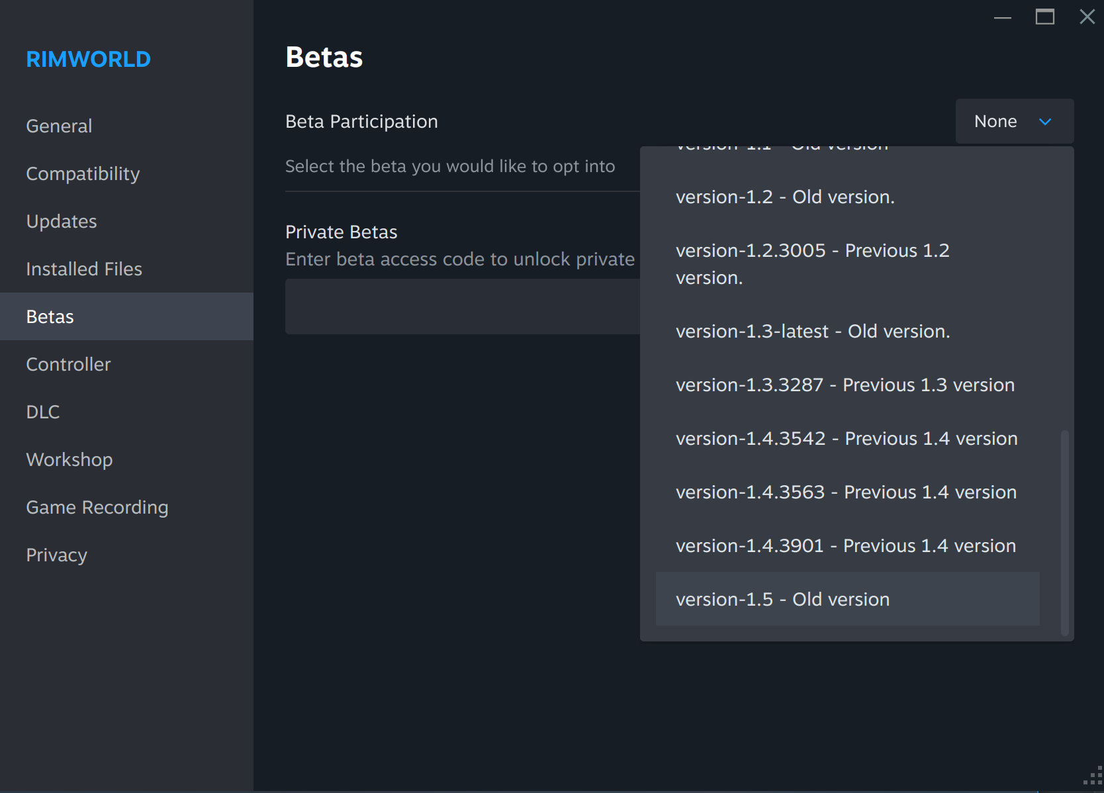Focus the private beta access code field
1104x793 pixels.
[463, 306]
